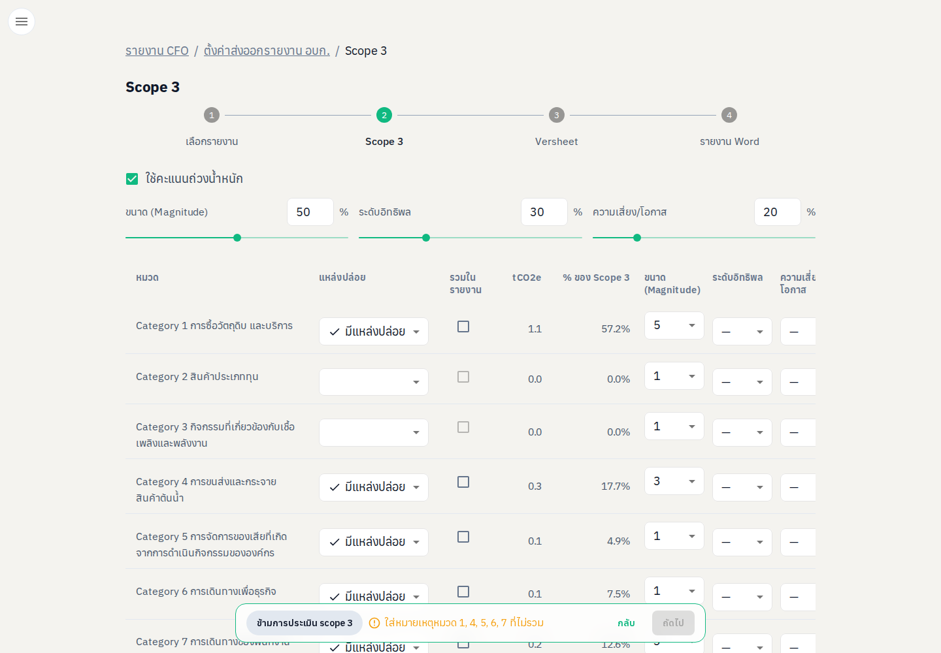Check include-in-report box for Category 5
Viewport: 941px width, 653px height.
click(x=463, y=537)
